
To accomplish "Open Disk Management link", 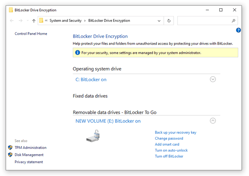I will [x=29, y=155].
